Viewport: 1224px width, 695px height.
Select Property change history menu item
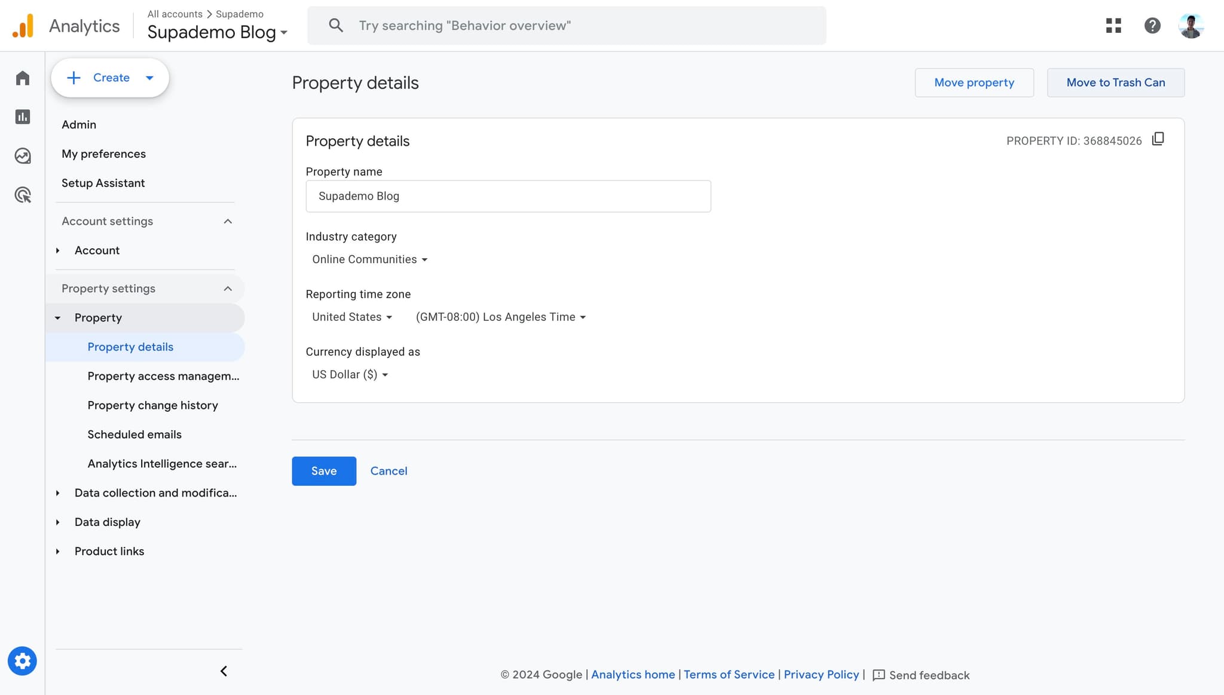[152, 405]
